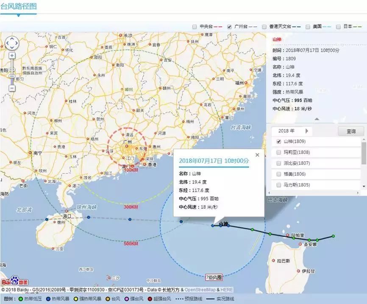Pan map up with navigation arrow
This screenshot has height=304, width=367.
coord(12,39)
